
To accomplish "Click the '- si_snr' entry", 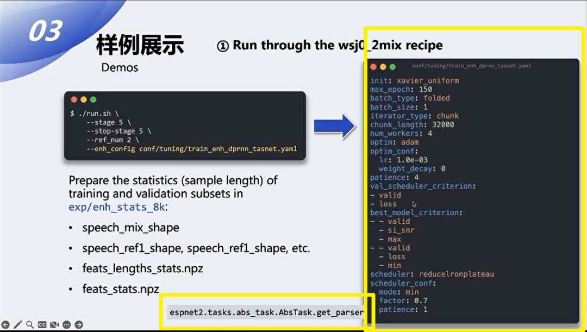I will pos(396,230).
